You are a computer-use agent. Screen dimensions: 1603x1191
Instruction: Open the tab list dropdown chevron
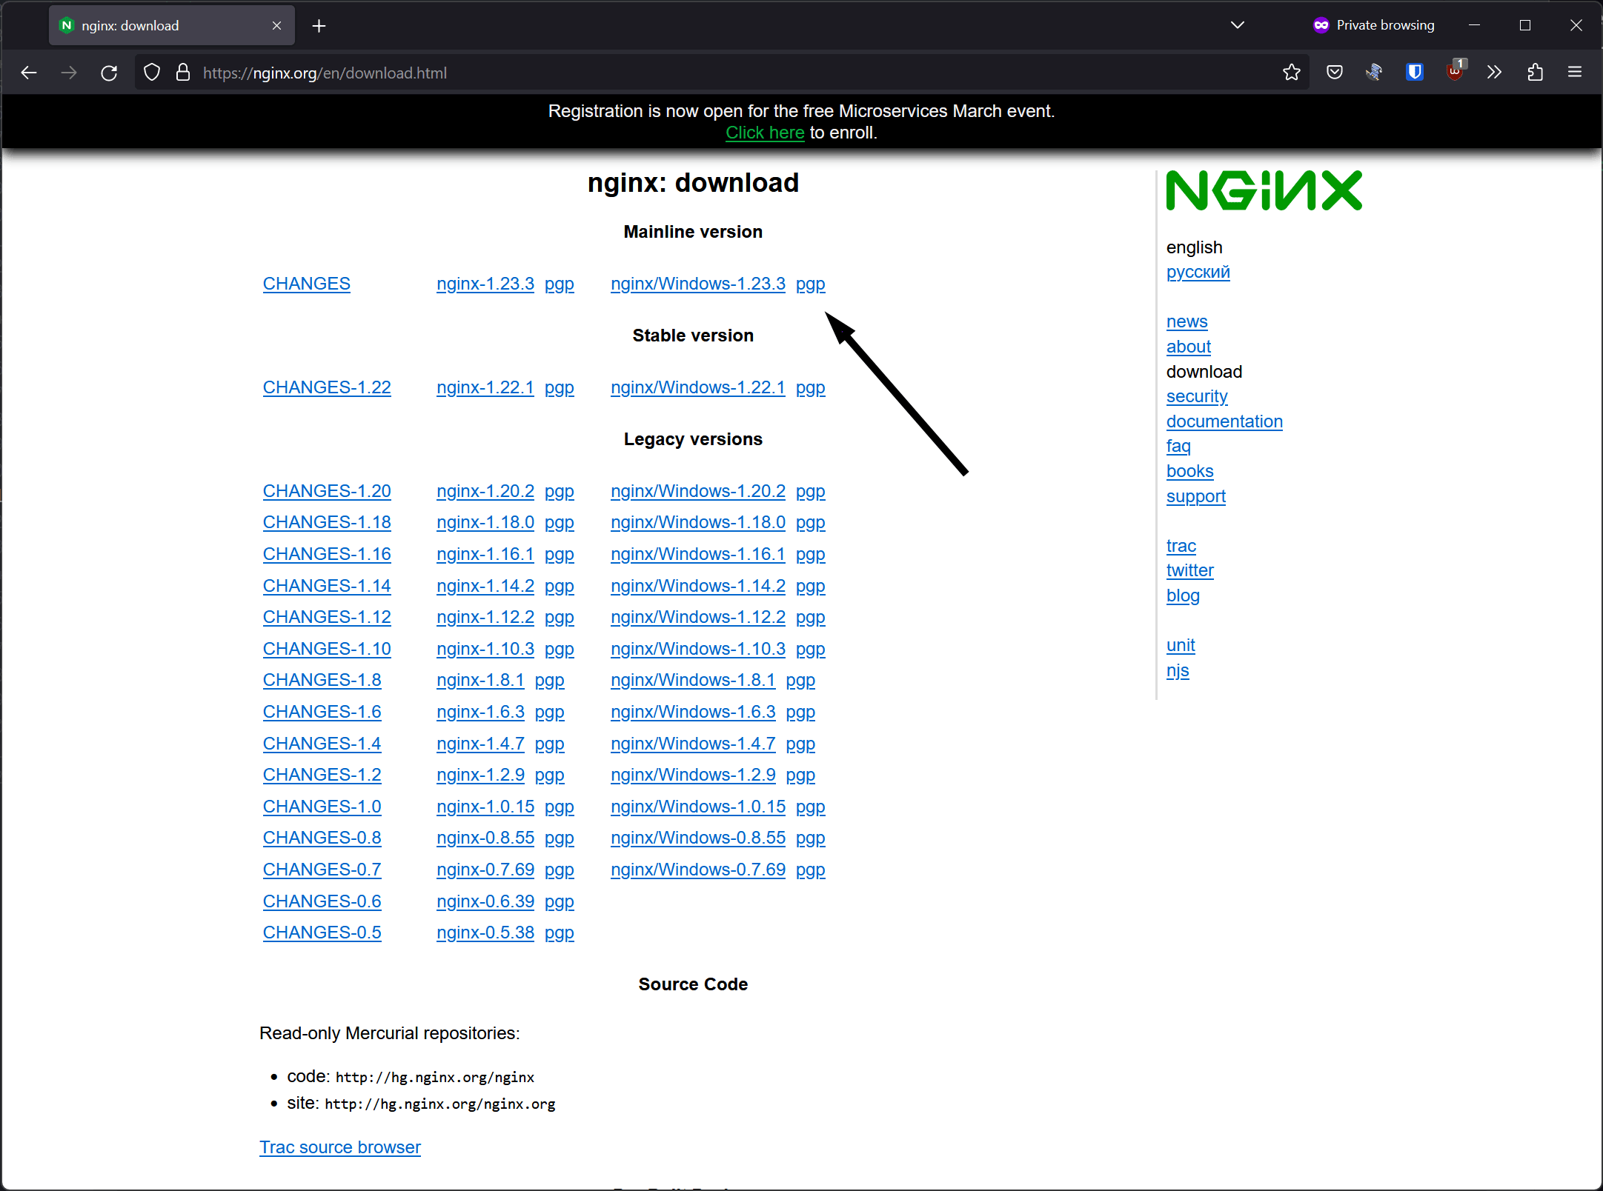1237,24
